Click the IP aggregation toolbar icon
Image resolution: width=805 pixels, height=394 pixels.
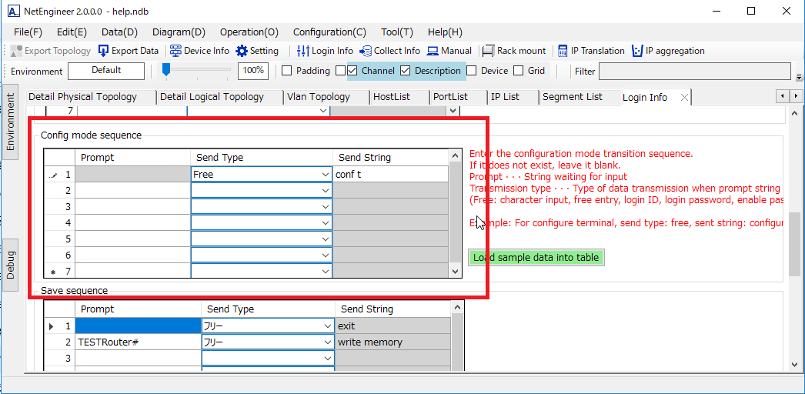coord(637,51)
